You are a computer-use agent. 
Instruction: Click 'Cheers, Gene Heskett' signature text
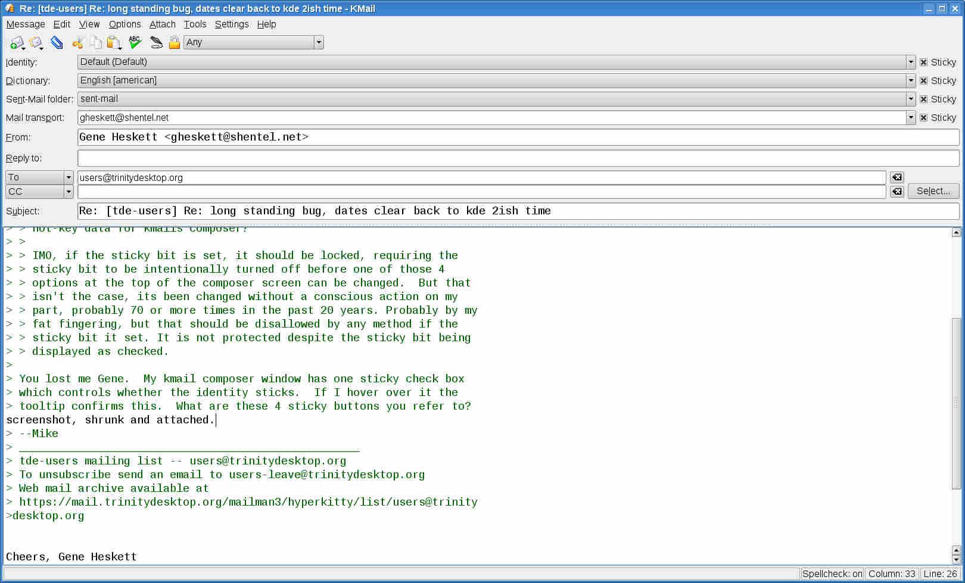pos(71,557)
